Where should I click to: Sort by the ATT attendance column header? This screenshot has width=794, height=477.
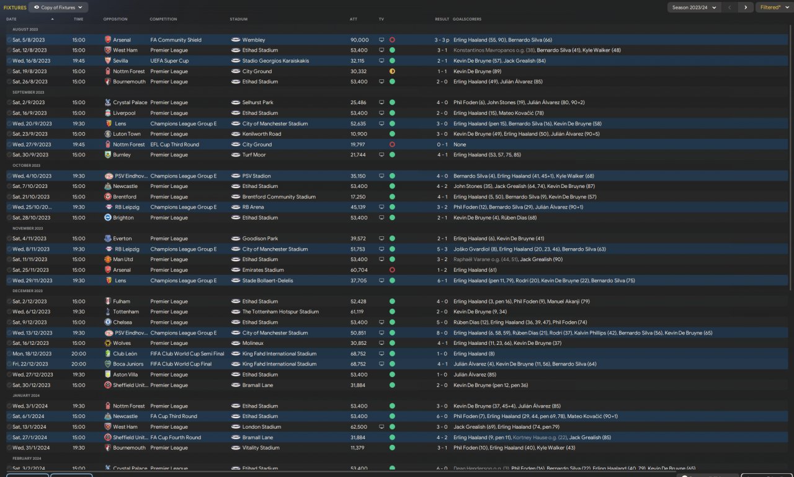(x=354, y=19)
